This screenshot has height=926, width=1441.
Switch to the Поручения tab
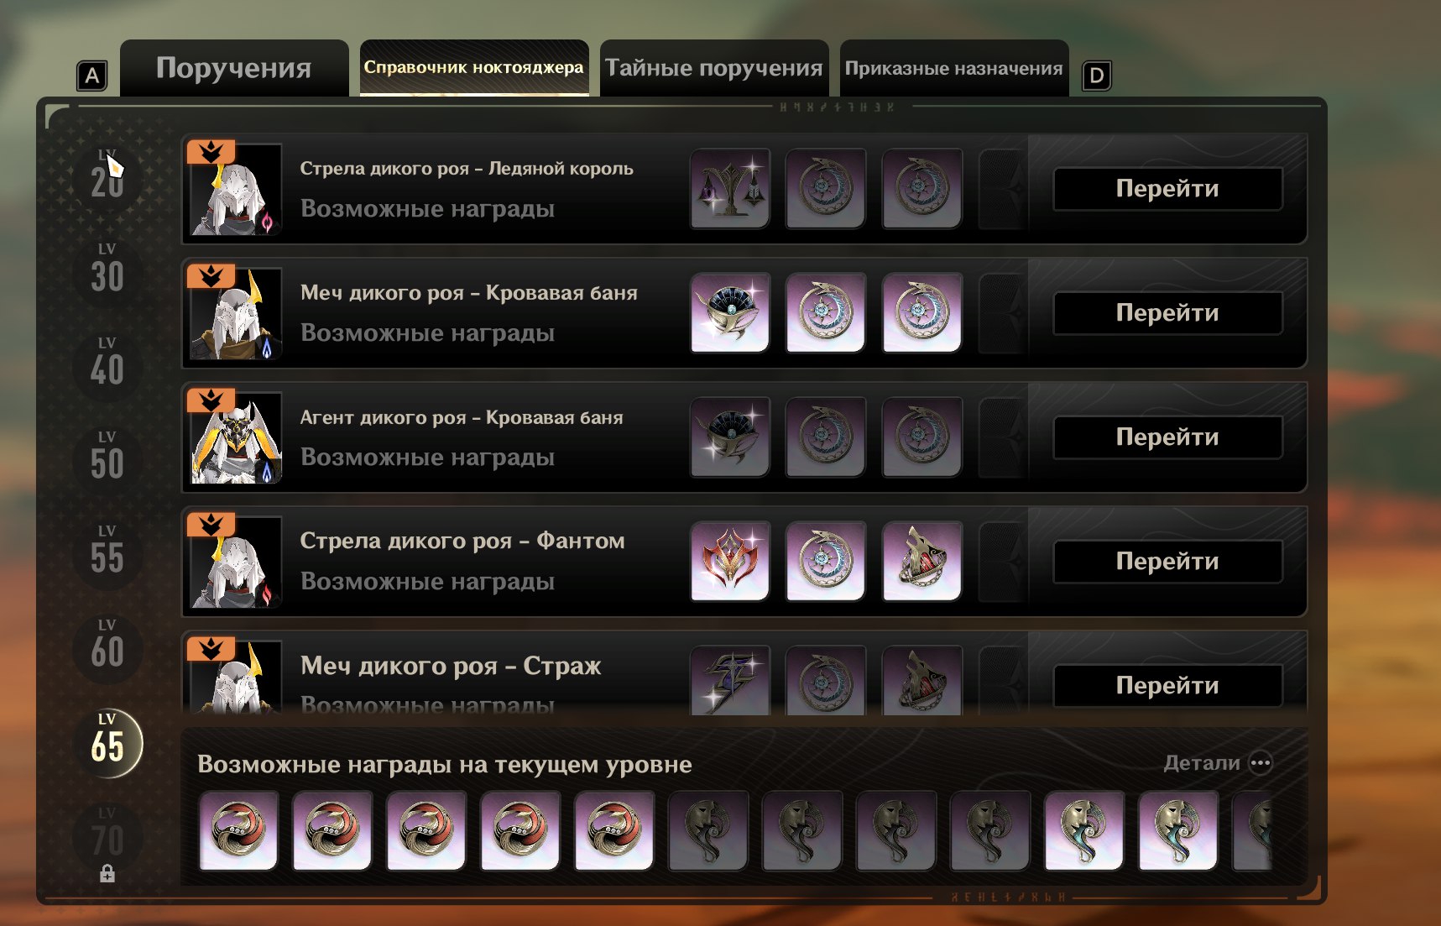(x=234, y=68)
